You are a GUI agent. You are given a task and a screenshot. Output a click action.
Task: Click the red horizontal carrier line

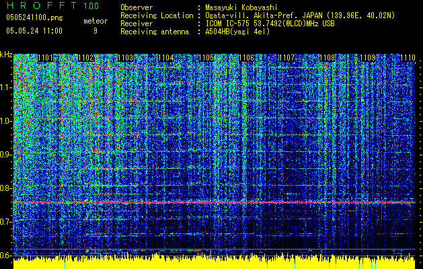pos(215,202)
